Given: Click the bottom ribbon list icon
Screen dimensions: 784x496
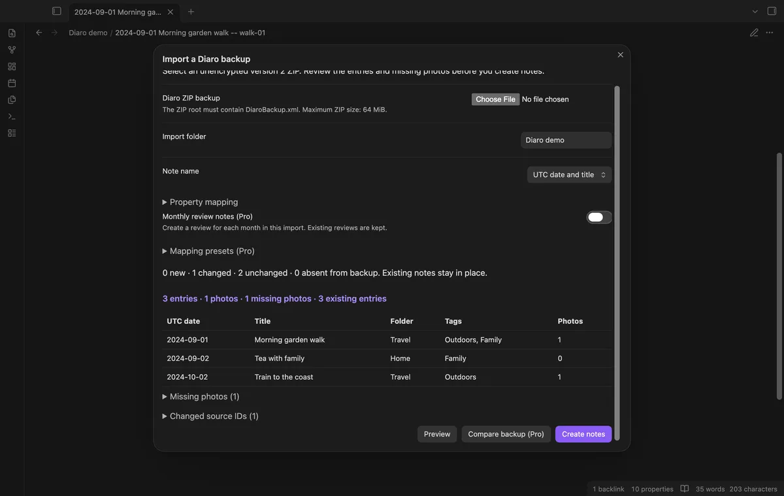Looking at the screenshot, I should 12,133.
